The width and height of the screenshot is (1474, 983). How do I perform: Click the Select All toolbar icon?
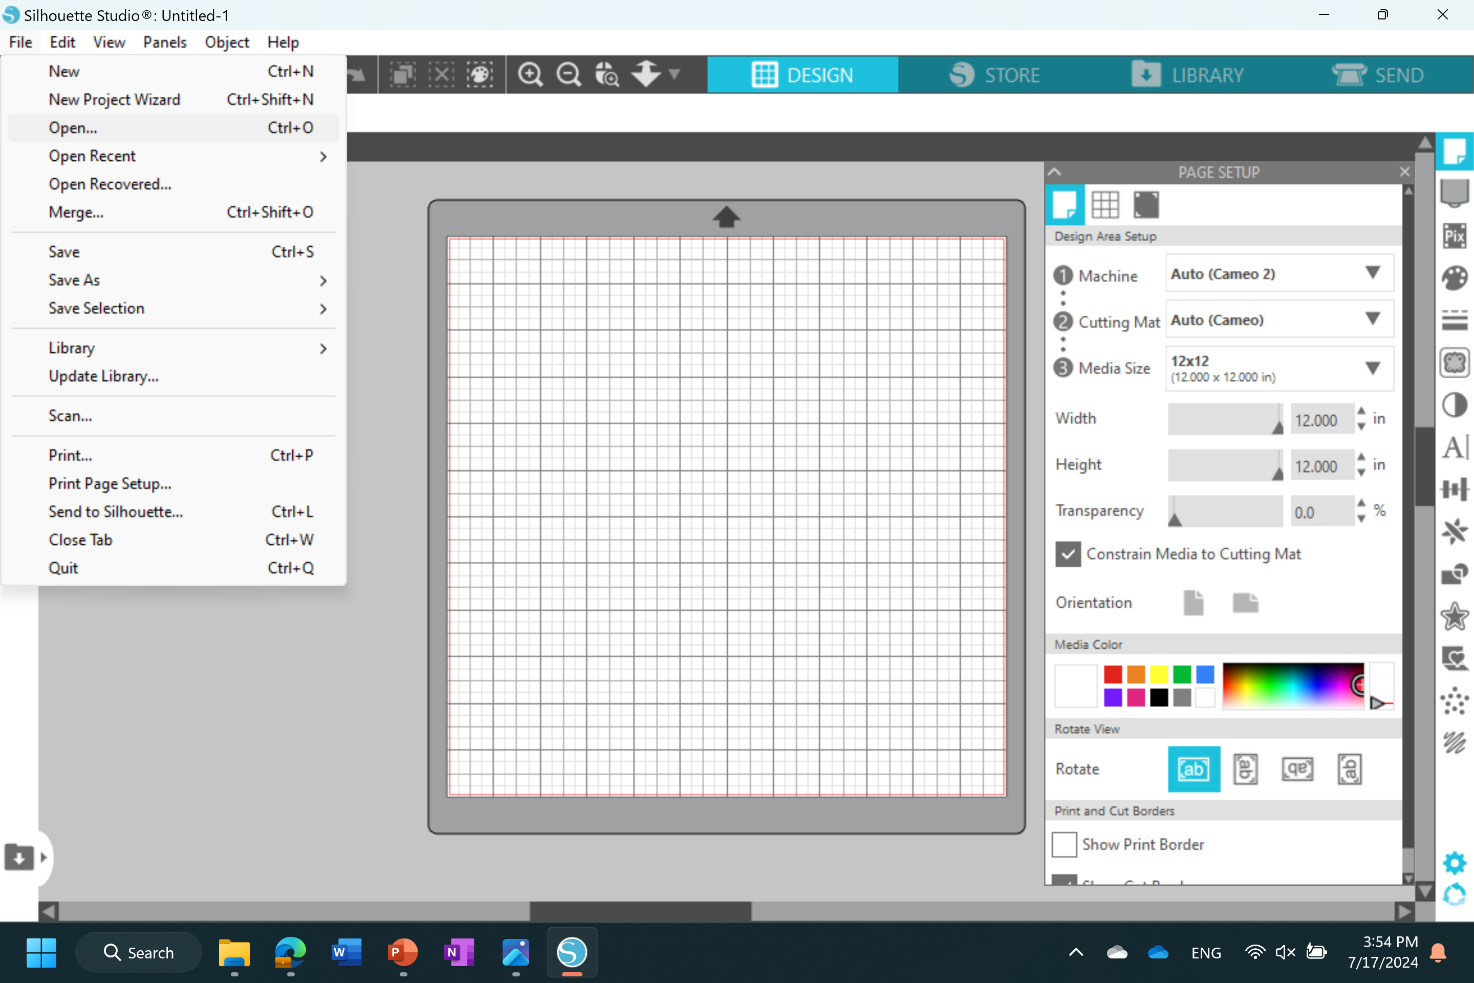[x=403, y=75]
